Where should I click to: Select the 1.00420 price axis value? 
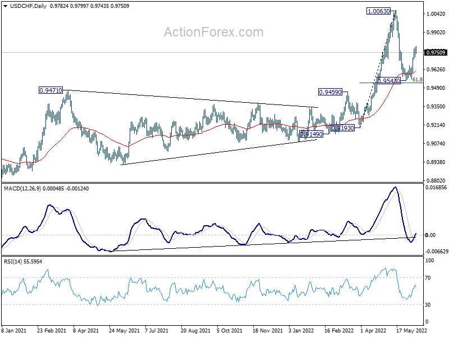(x=436, y=13)
